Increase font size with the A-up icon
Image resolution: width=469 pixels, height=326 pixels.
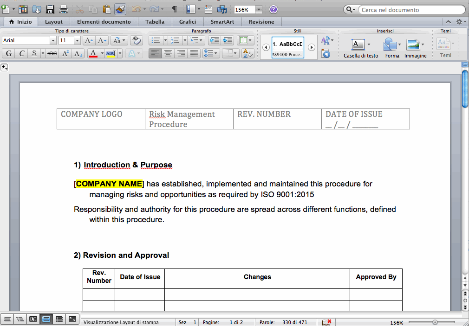click(x=89, y=40)
